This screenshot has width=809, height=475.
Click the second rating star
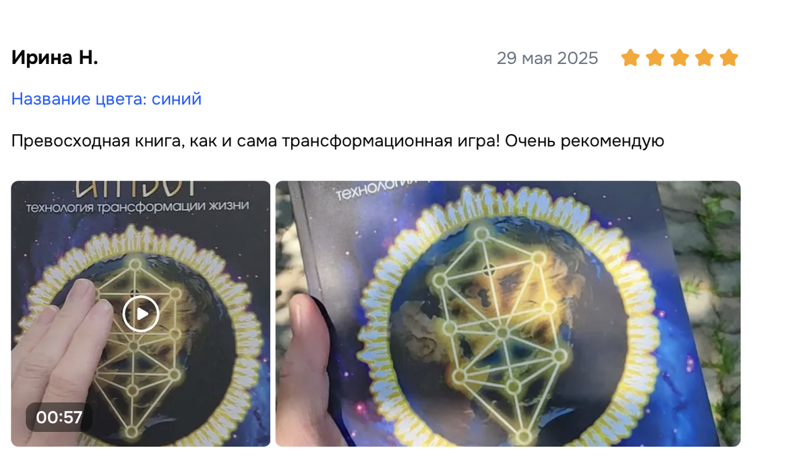point(655,58)
